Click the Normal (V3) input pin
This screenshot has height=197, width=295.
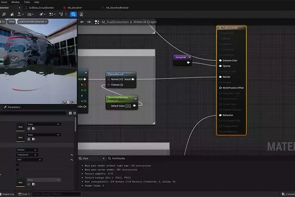click(109, 79)
